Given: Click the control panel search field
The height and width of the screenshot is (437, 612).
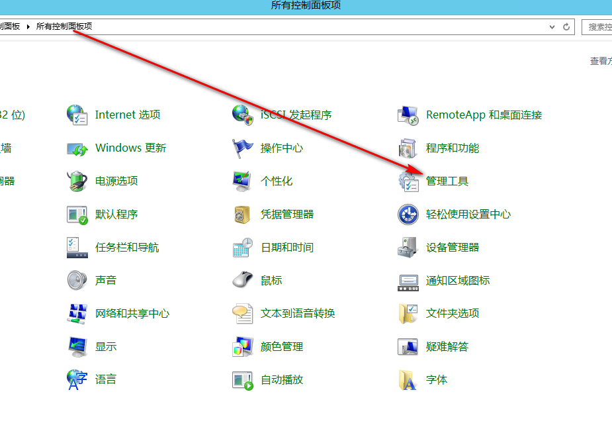Looking at the screenshot, I should click(x=598, y=27).
